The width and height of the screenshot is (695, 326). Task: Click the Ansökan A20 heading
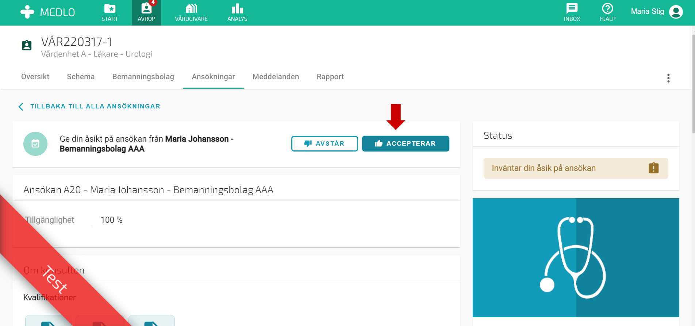(149, 190)
